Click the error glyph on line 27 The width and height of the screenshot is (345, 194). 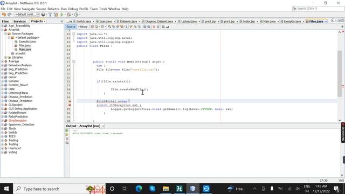(x=70, y=101)
